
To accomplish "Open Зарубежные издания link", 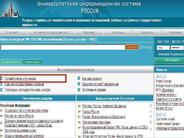I will pyautogui.click(x=94, y=90).
